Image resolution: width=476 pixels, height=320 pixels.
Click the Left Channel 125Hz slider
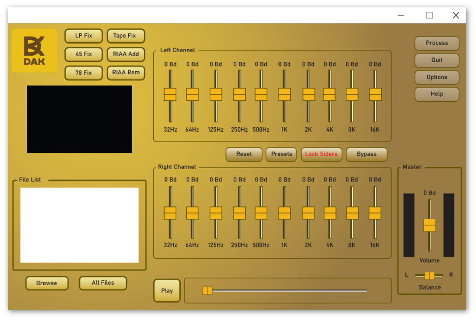216,94
